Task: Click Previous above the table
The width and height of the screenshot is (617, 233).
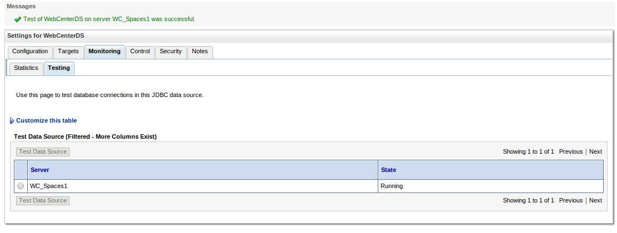Action: pyautogui.click(x=571, y=152)
